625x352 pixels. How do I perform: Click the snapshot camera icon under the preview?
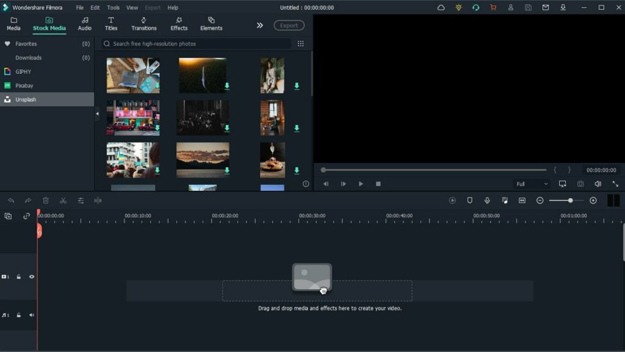580,184
